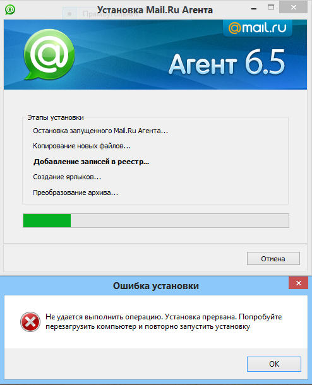Select the Создание ярлыков step
The image size is (312, 385).
point(67,177)
